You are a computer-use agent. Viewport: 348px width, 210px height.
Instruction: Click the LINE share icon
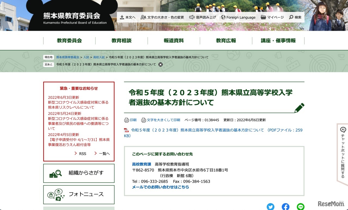(x=301, y=206)
